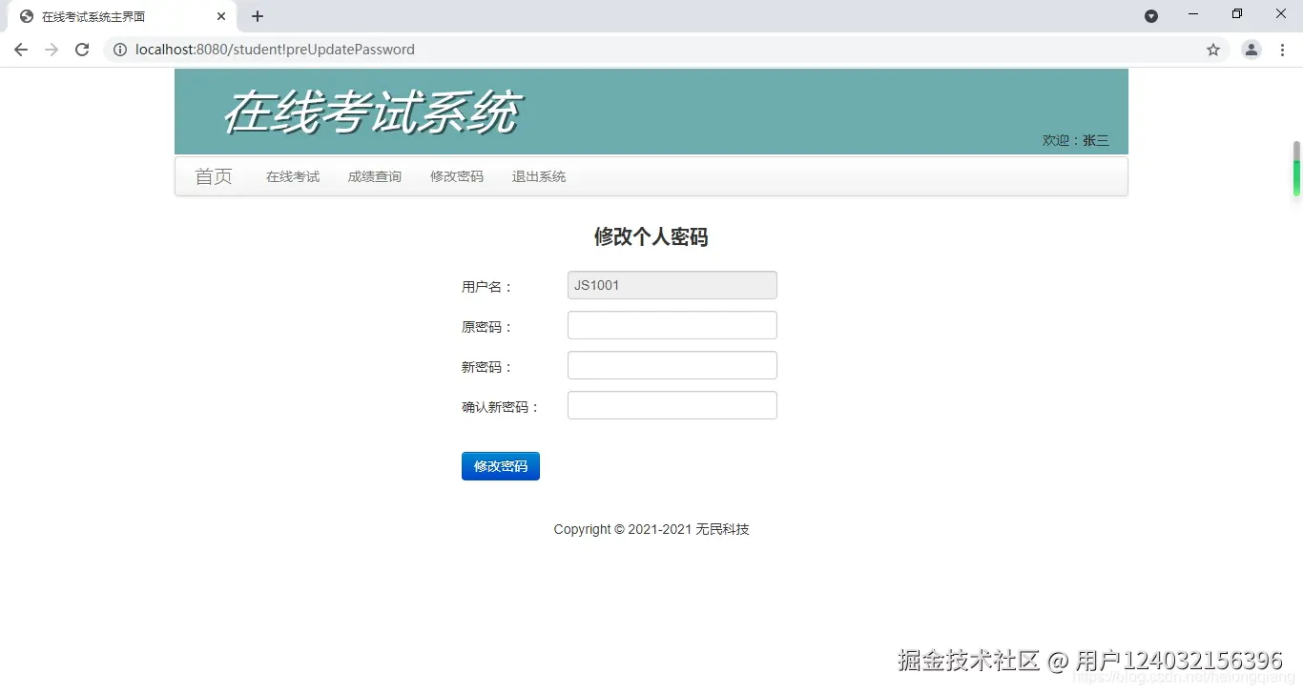Open the Chrome three-dot menu
Image resolution: width=1303 pixels, height=694 pixels.
click(1282, 50)
